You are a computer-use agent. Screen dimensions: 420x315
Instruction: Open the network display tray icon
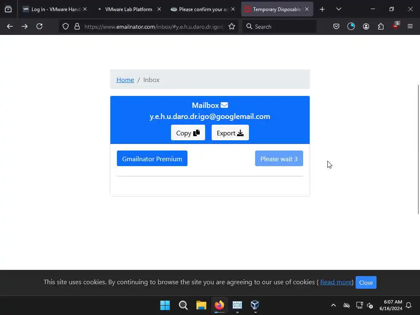click(359, 305)
